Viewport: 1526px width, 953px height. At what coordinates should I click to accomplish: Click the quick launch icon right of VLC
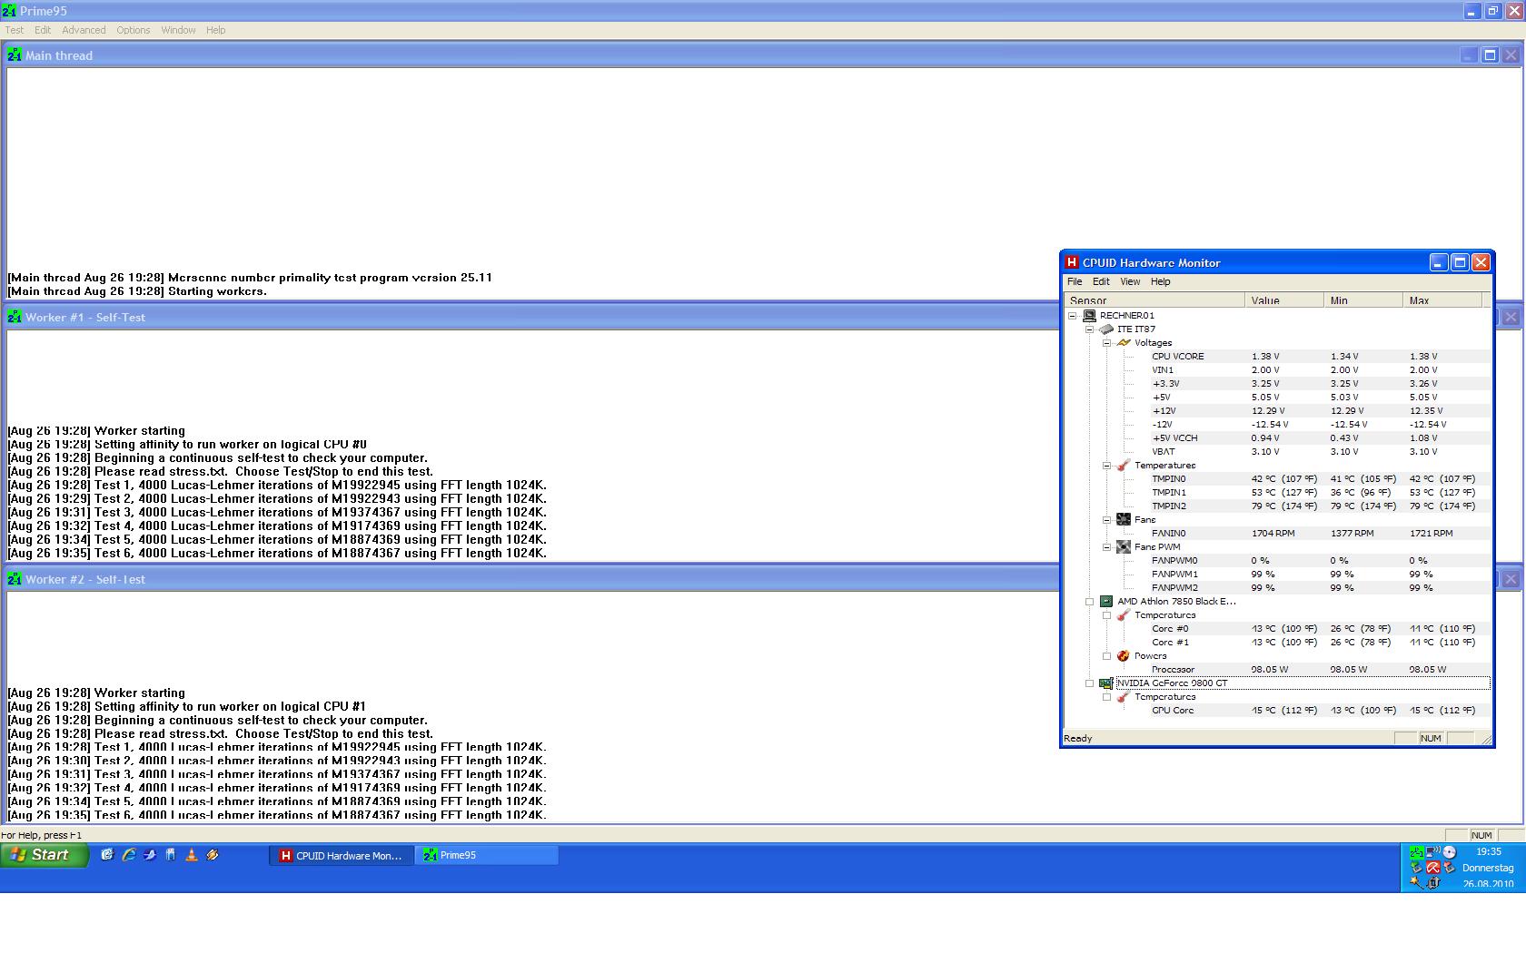[x=212, y=855]
